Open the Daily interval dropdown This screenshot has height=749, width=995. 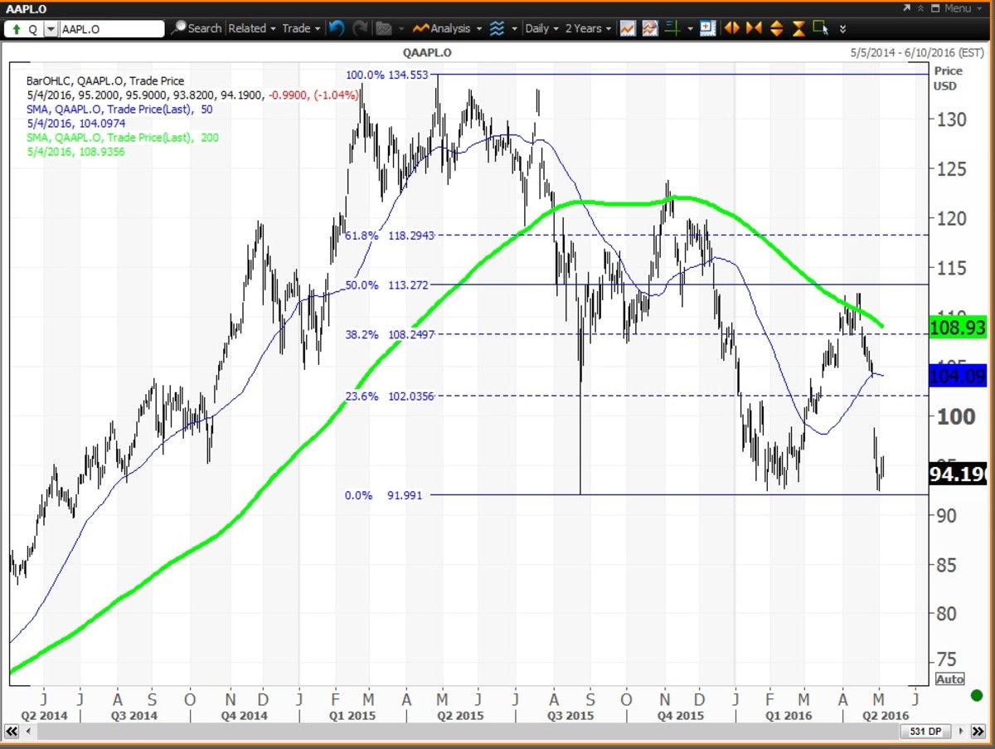pos(543,28)
